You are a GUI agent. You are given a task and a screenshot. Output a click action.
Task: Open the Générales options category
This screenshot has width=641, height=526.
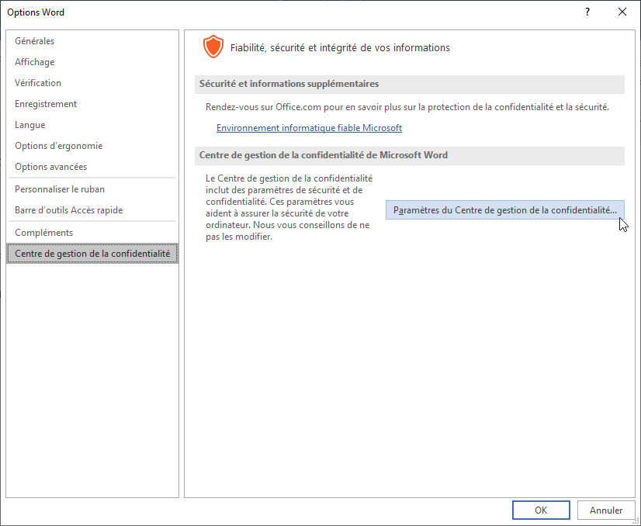tap(35, 41)
